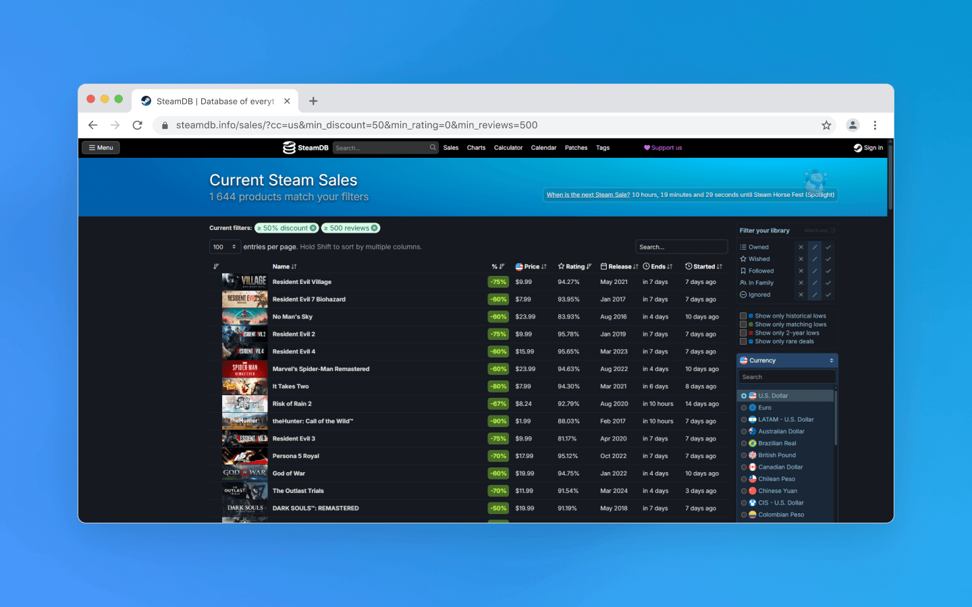Viewport: 972px width, 607px height.
Task: Open the entries per page selector
Action: pyautogui.click(x=225, y=247)
